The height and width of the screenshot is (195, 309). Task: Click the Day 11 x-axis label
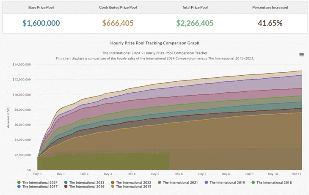[x=296, y=174]
